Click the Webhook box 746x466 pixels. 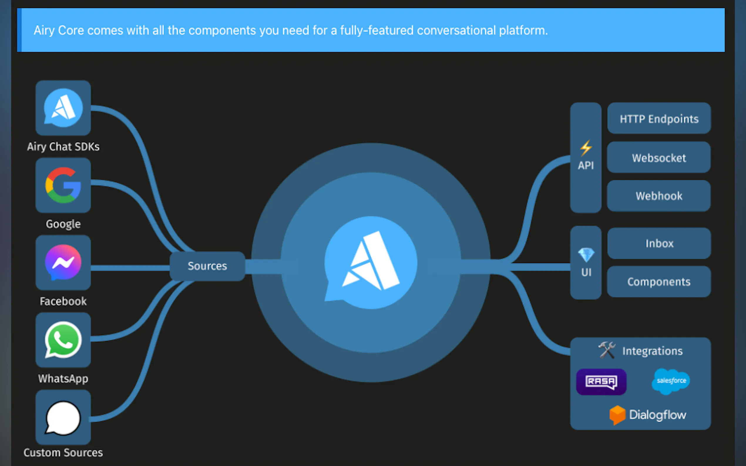click(x=659, y=196)
